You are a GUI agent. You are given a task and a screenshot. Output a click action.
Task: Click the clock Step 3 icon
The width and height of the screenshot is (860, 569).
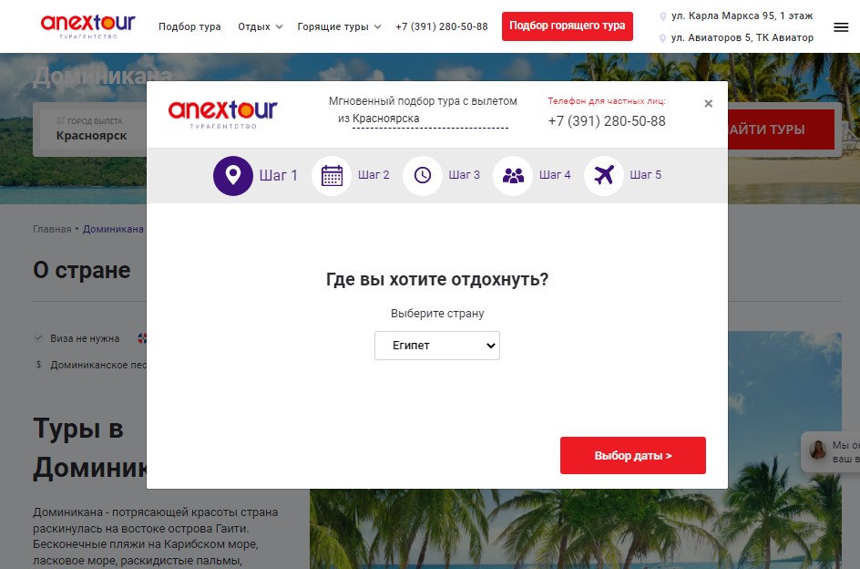click(x=423, y=176)
